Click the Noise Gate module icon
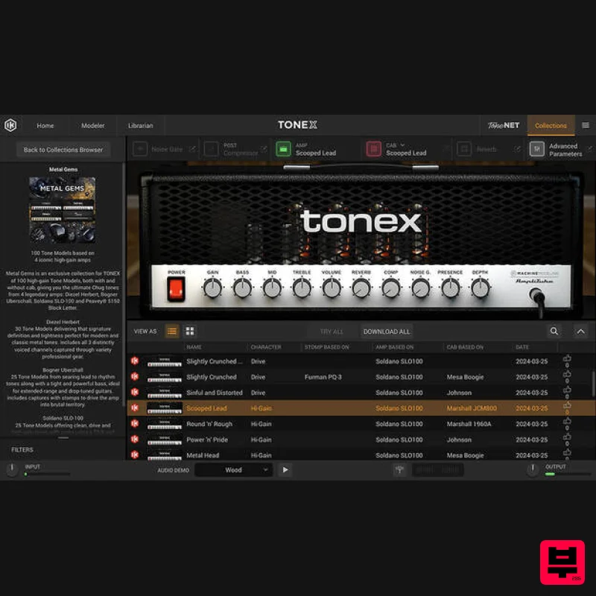Image resolution: width=596 pixels, height=596 pixels. pyautogui.click(x=140, y=149)
